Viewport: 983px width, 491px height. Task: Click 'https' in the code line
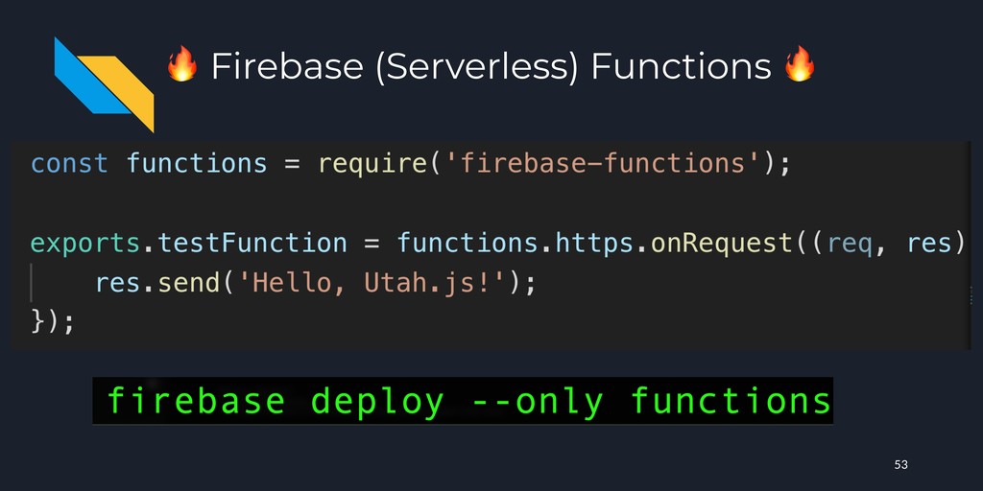click(x=593, y=243)
